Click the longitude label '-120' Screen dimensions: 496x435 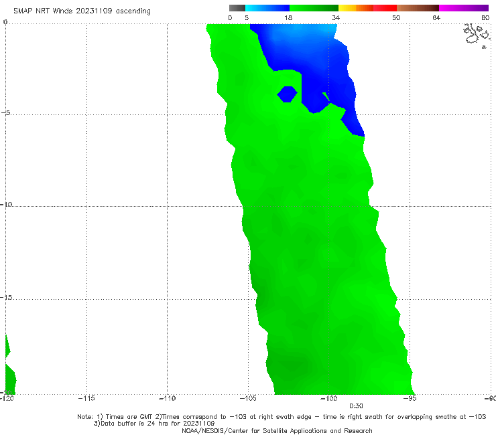7,398
